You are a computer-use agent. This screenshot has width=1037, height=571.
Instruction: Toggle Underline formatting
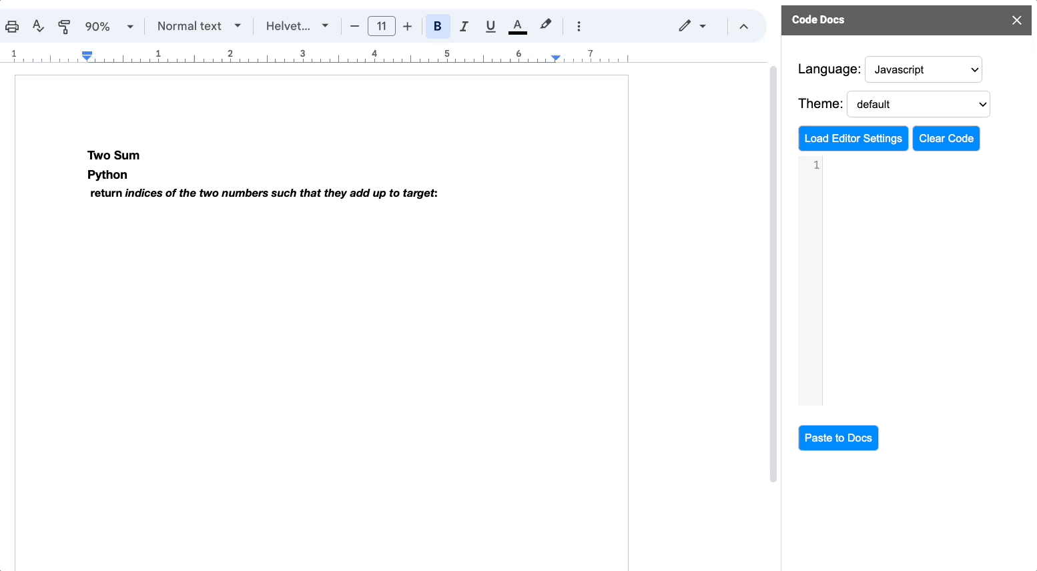point(490,27)
